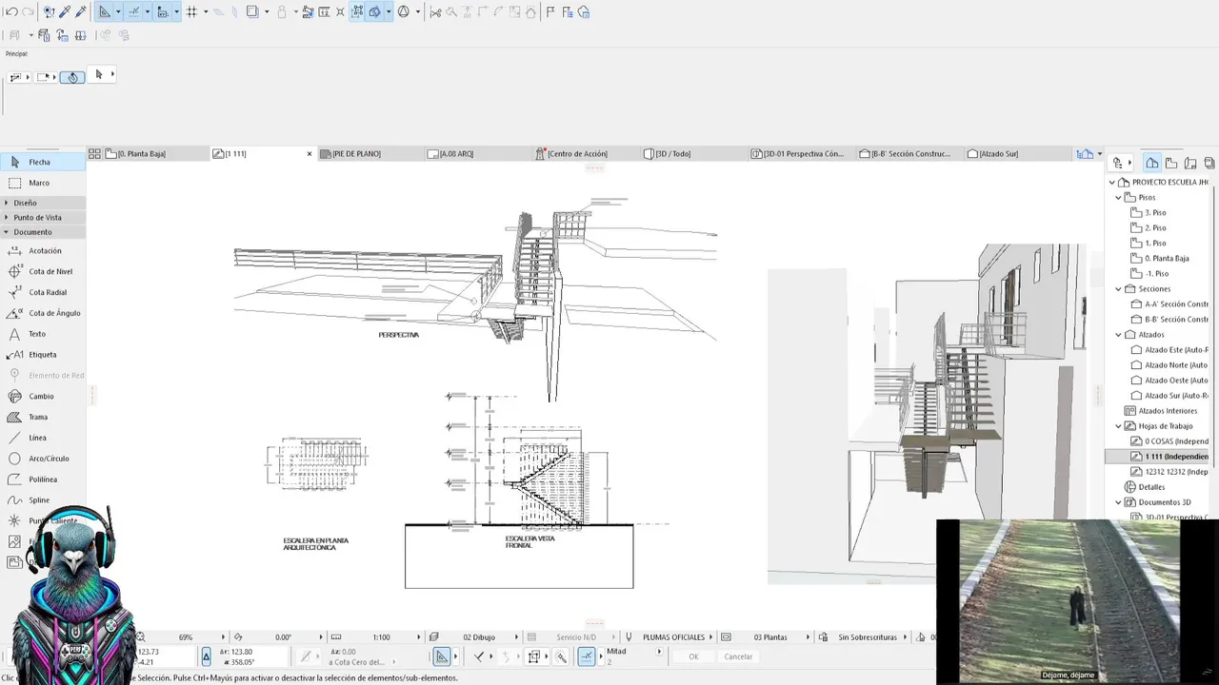Select the Línea tool
This screenshot has width=1219, height=685.
(43, 438)
